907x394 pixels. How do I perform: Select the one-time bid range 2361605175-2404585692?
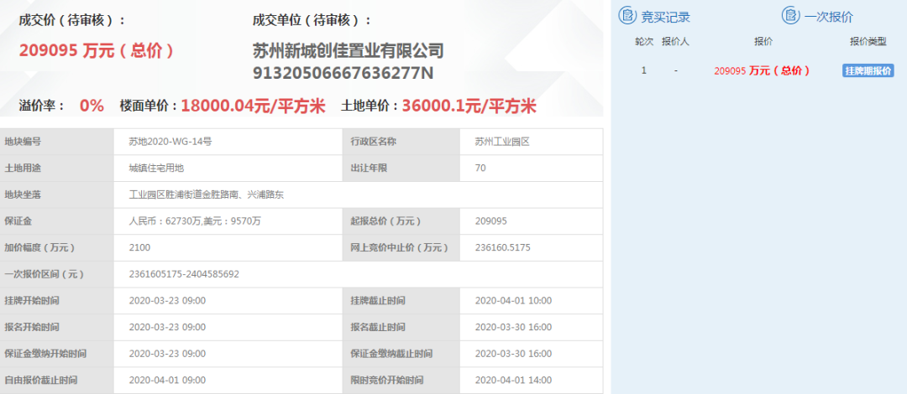click(x=184, y=274)
